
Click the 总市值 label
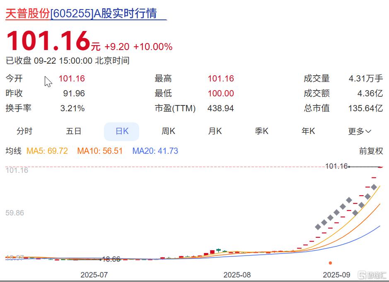point(317,108)
